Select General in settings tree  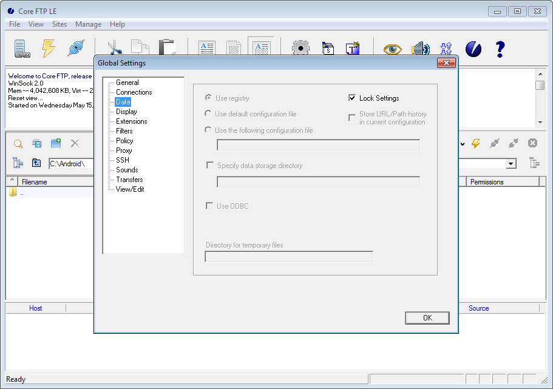(x=127, y=83)
